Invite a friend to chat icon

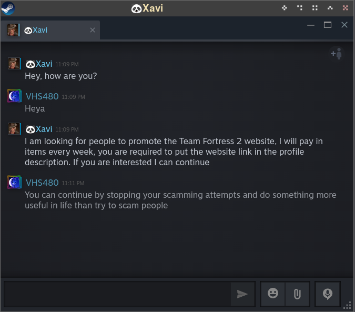coord(336,53)
